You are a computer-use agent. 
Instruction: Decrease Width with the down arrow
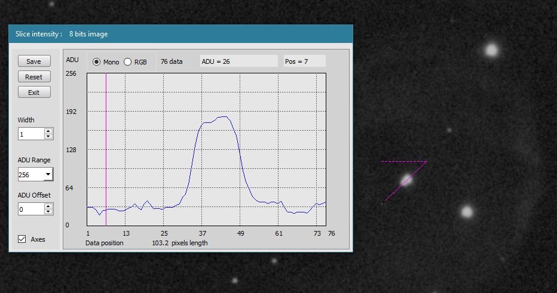click(48, 137)
